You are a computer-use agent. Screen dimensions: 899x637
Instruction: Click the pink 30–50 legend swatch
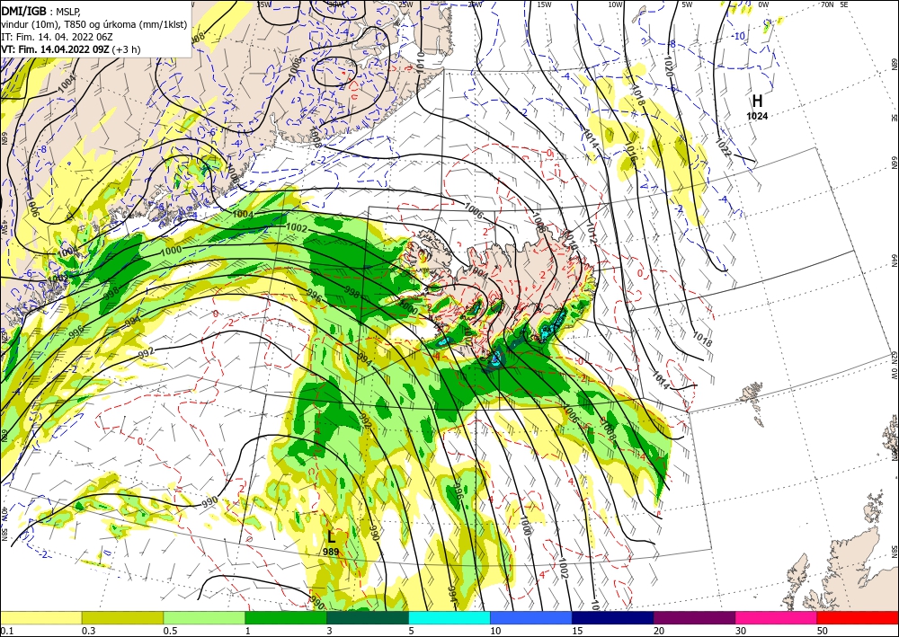(x=777, y=617)
